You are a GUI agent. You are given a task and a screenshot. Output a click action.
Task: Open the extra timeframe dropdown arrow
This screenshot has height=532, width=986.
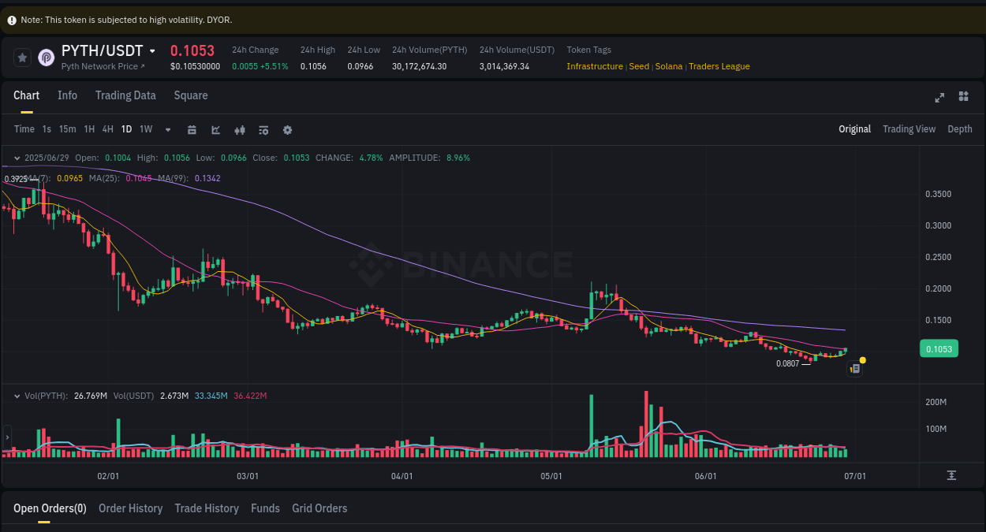coord(167,129)
